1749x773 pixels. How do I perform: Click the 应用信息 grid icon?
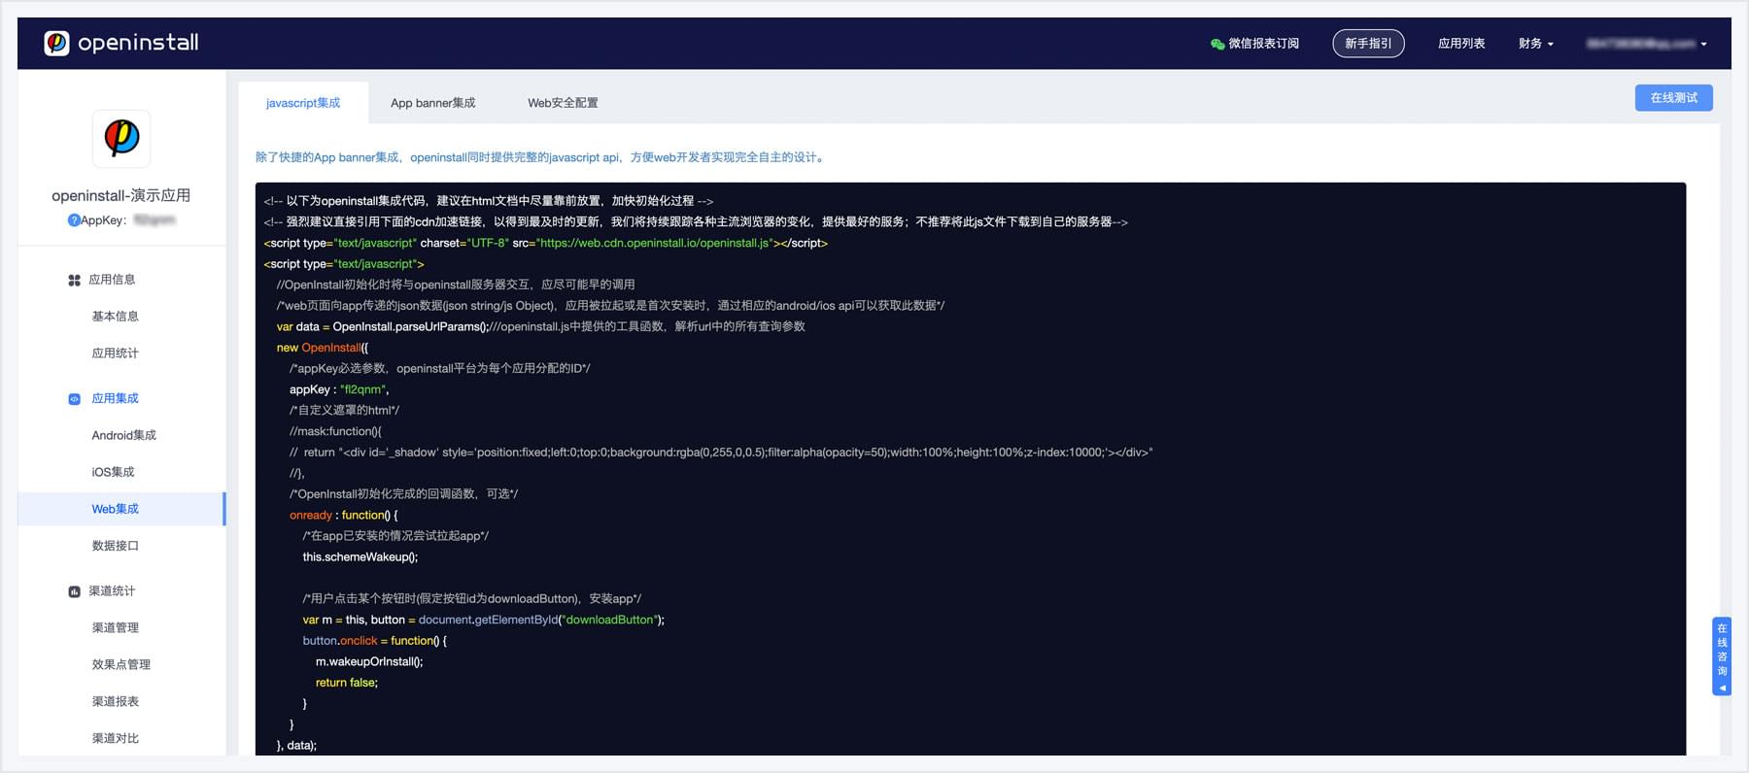click(75, 281)
